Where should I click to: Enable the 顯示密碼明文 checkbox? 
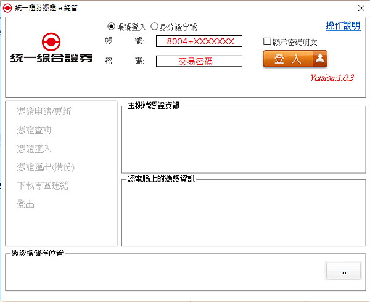pyautogui.click(x=267, y=41)
